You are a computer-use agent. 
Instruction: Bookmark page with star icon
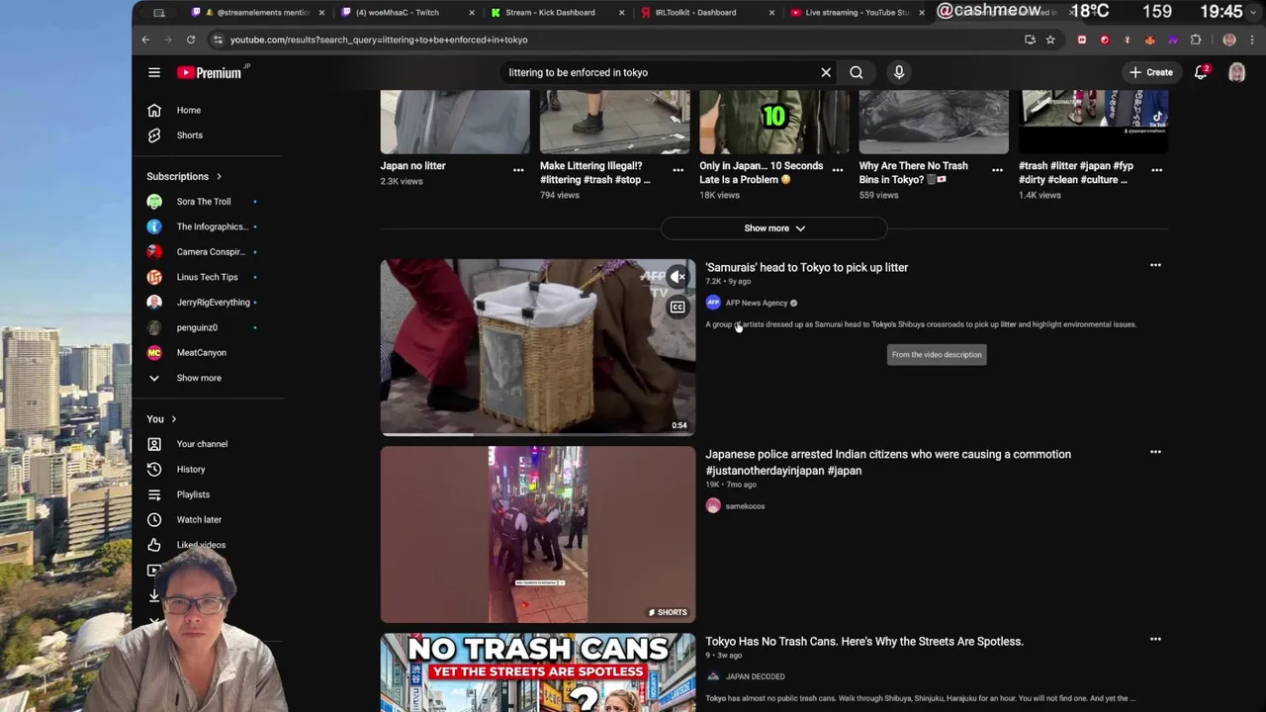pyautogui.click(x=1050, y=40)
